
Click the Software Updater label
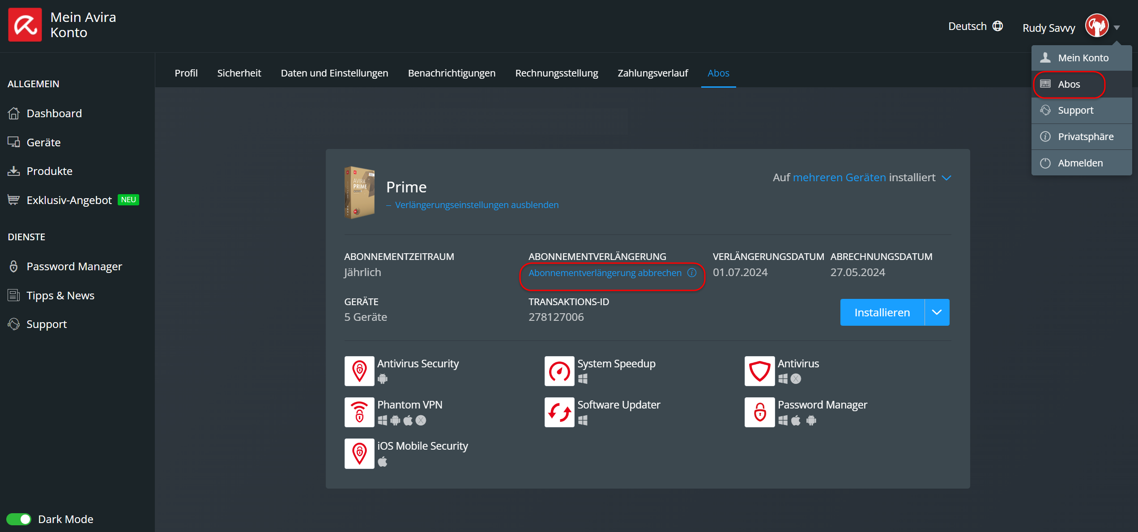(x=619, y=404)
